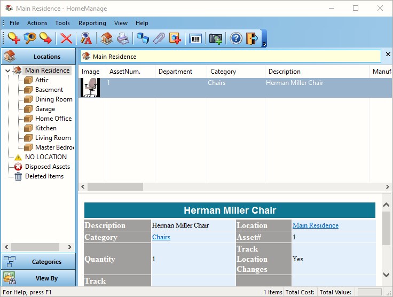Open the Tools menu
This screenshot has width=393, height=297.
coord(62,23)
